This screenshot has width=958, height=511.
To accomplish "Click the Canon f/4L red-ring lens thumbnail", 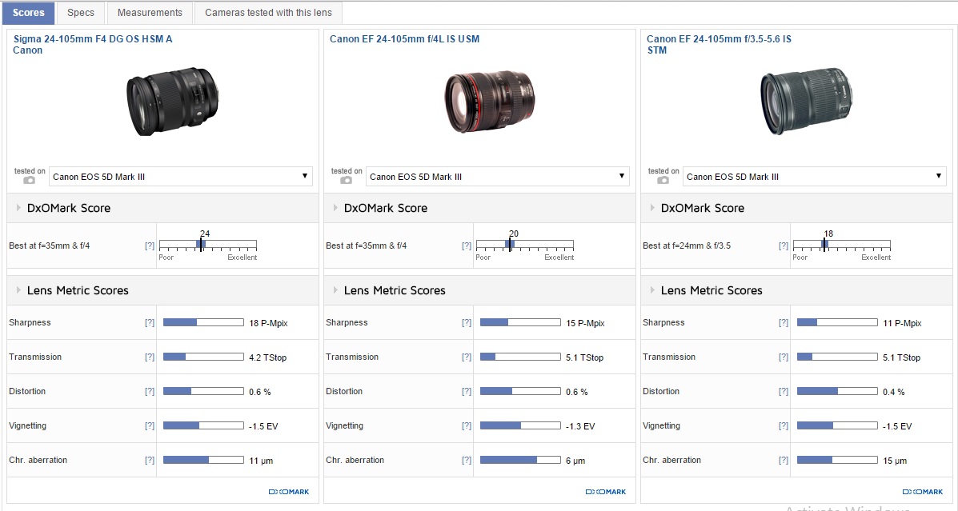I will 490,102.
